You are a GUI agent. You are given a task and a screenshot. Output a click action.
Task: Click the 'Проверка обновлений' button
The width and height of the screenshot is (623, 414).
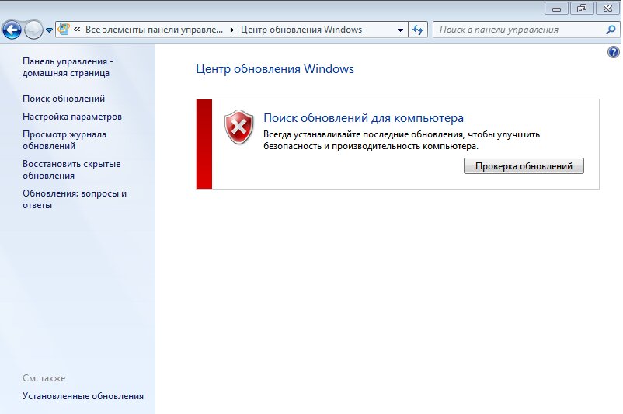[524, 166]
